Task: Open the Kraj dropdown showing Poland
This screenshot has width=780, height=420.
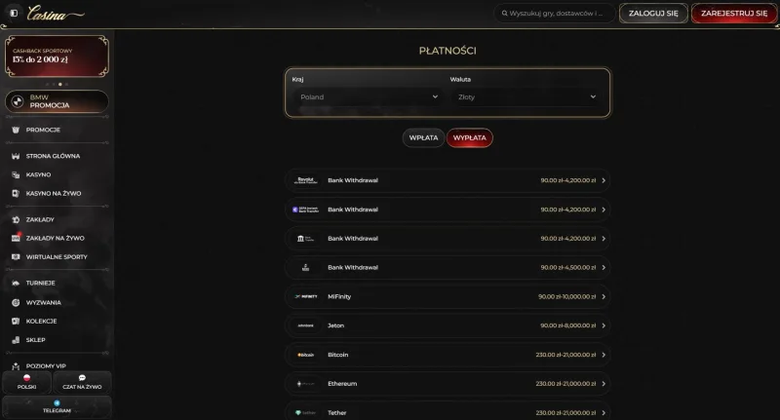Action: [x=369, y=96]
